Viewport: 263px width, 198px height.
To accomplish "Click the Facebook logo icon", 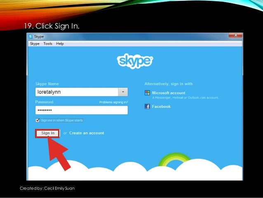I will (x=147, y=107).
